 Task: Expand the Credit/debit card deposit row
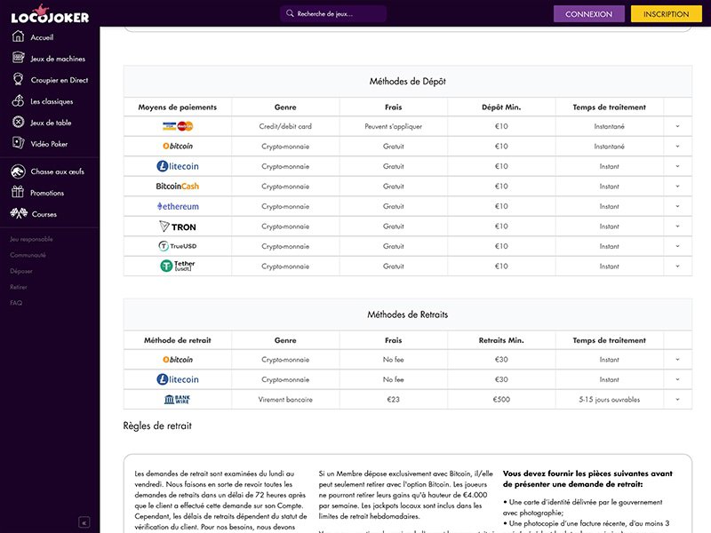coord(677,126)
